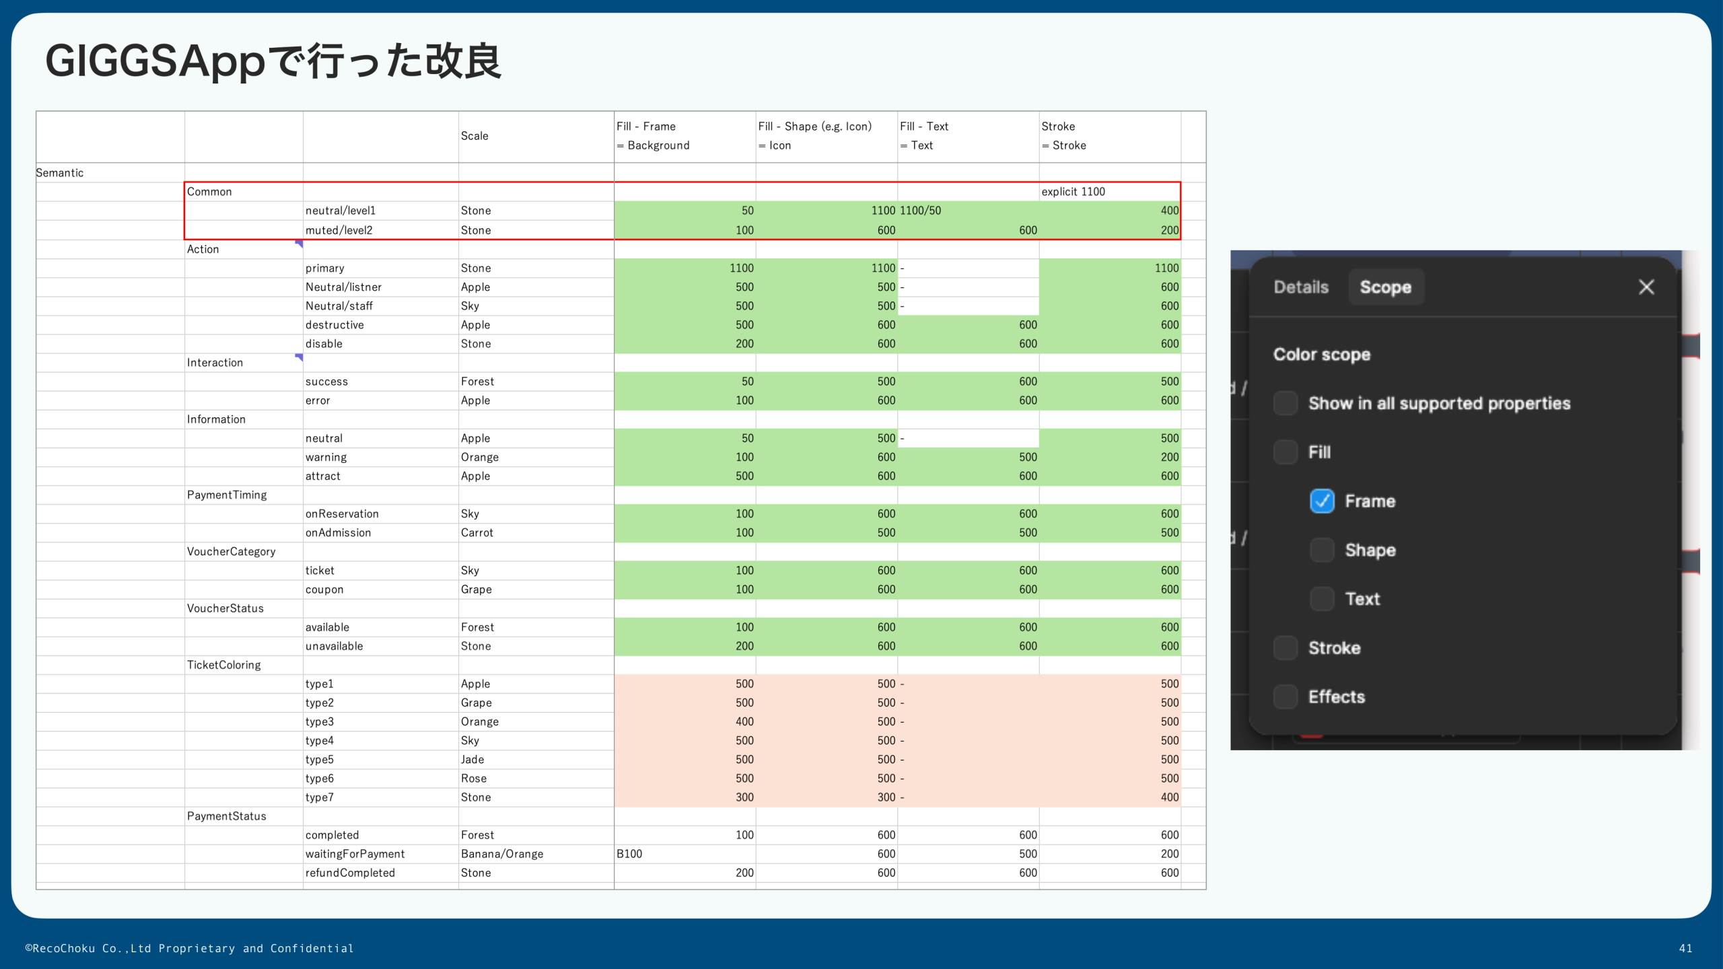Open the comment marker on the Action row
Viewport: 1723px width, 969px height.
[x=298, y=244]
